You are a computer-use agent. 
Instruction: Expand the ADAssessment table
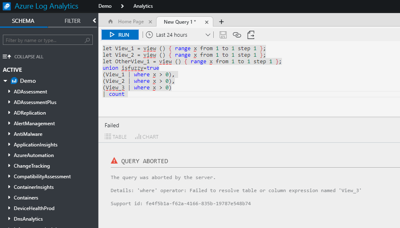(9, 91)
